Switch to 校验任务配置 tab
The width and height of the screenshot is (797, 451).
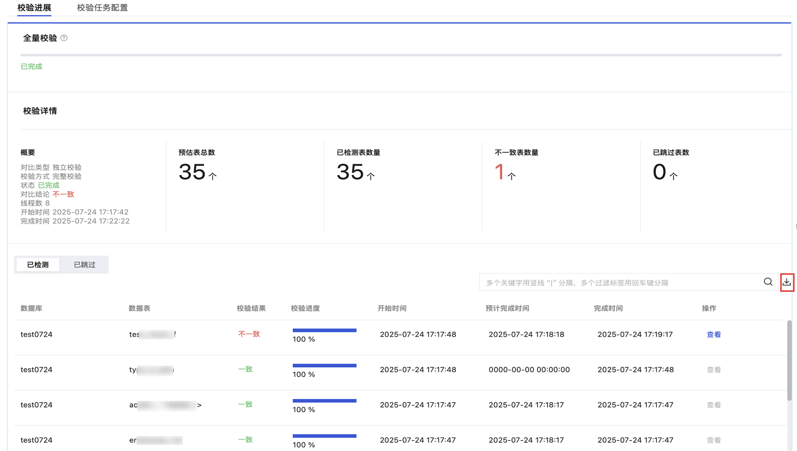pos(102,8)
